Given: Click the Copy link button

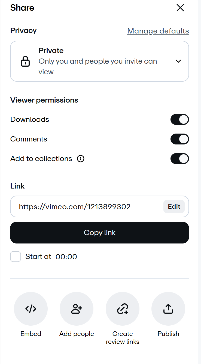Looking at the screenshot, I should coord(99,233).
